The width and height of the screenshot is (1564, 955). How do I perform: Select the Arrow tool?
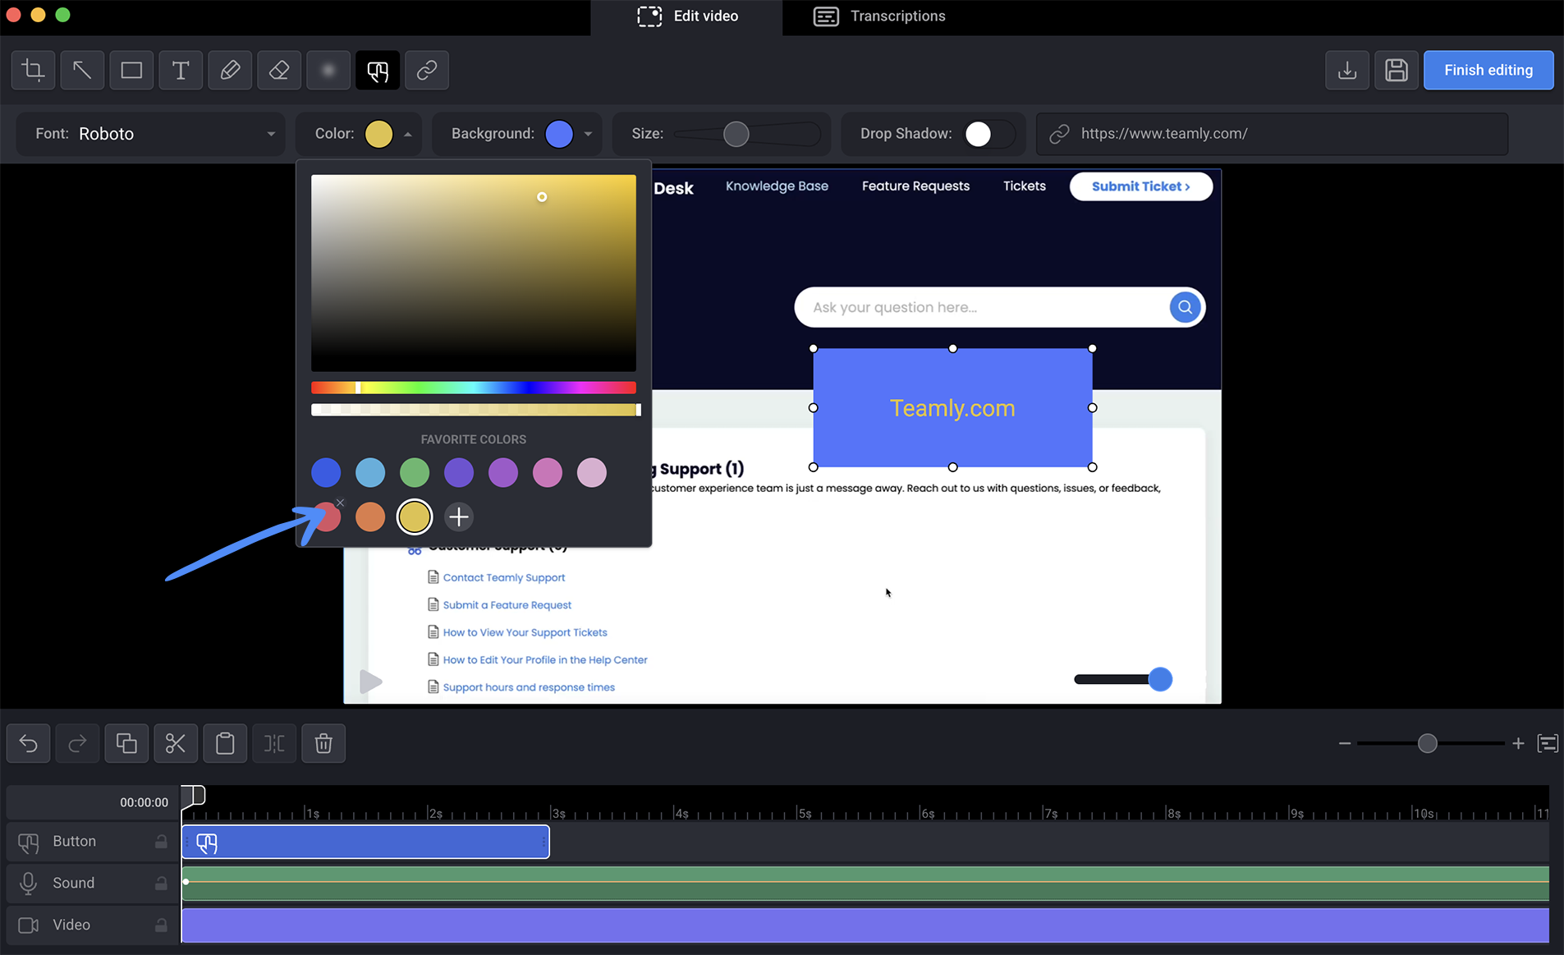point(82,71)
